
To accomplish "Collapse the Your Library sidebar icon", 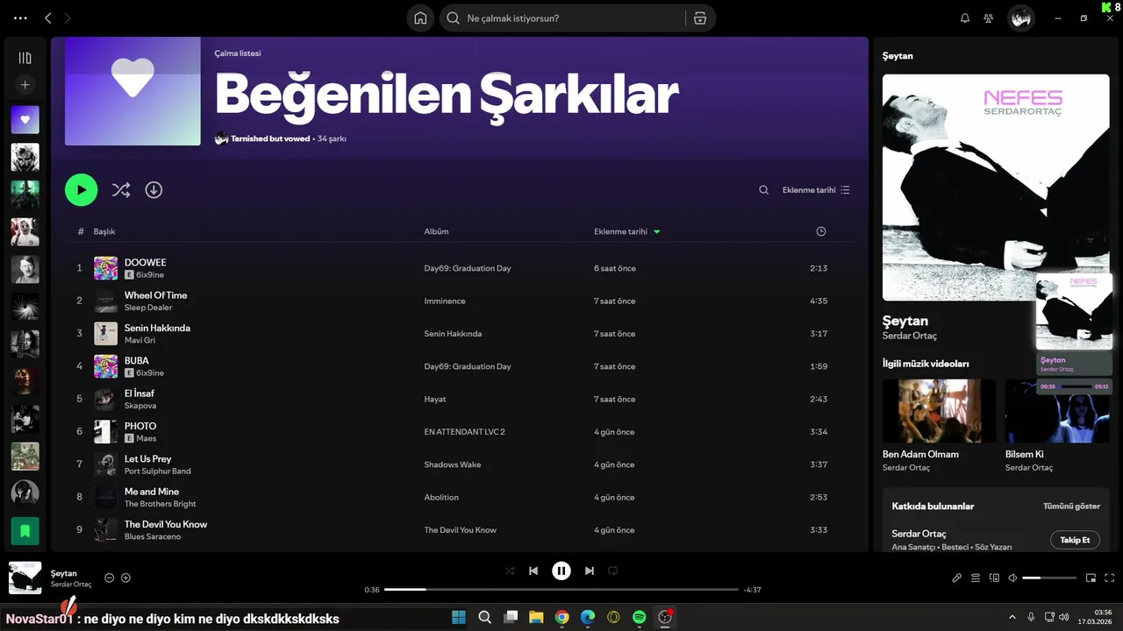I will [25, 58].
